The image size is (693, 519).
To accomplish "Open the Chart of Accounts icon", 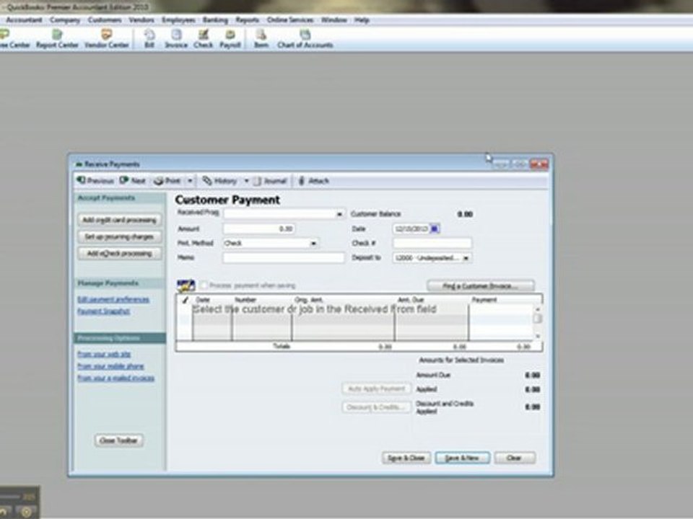I will (305, 38).
